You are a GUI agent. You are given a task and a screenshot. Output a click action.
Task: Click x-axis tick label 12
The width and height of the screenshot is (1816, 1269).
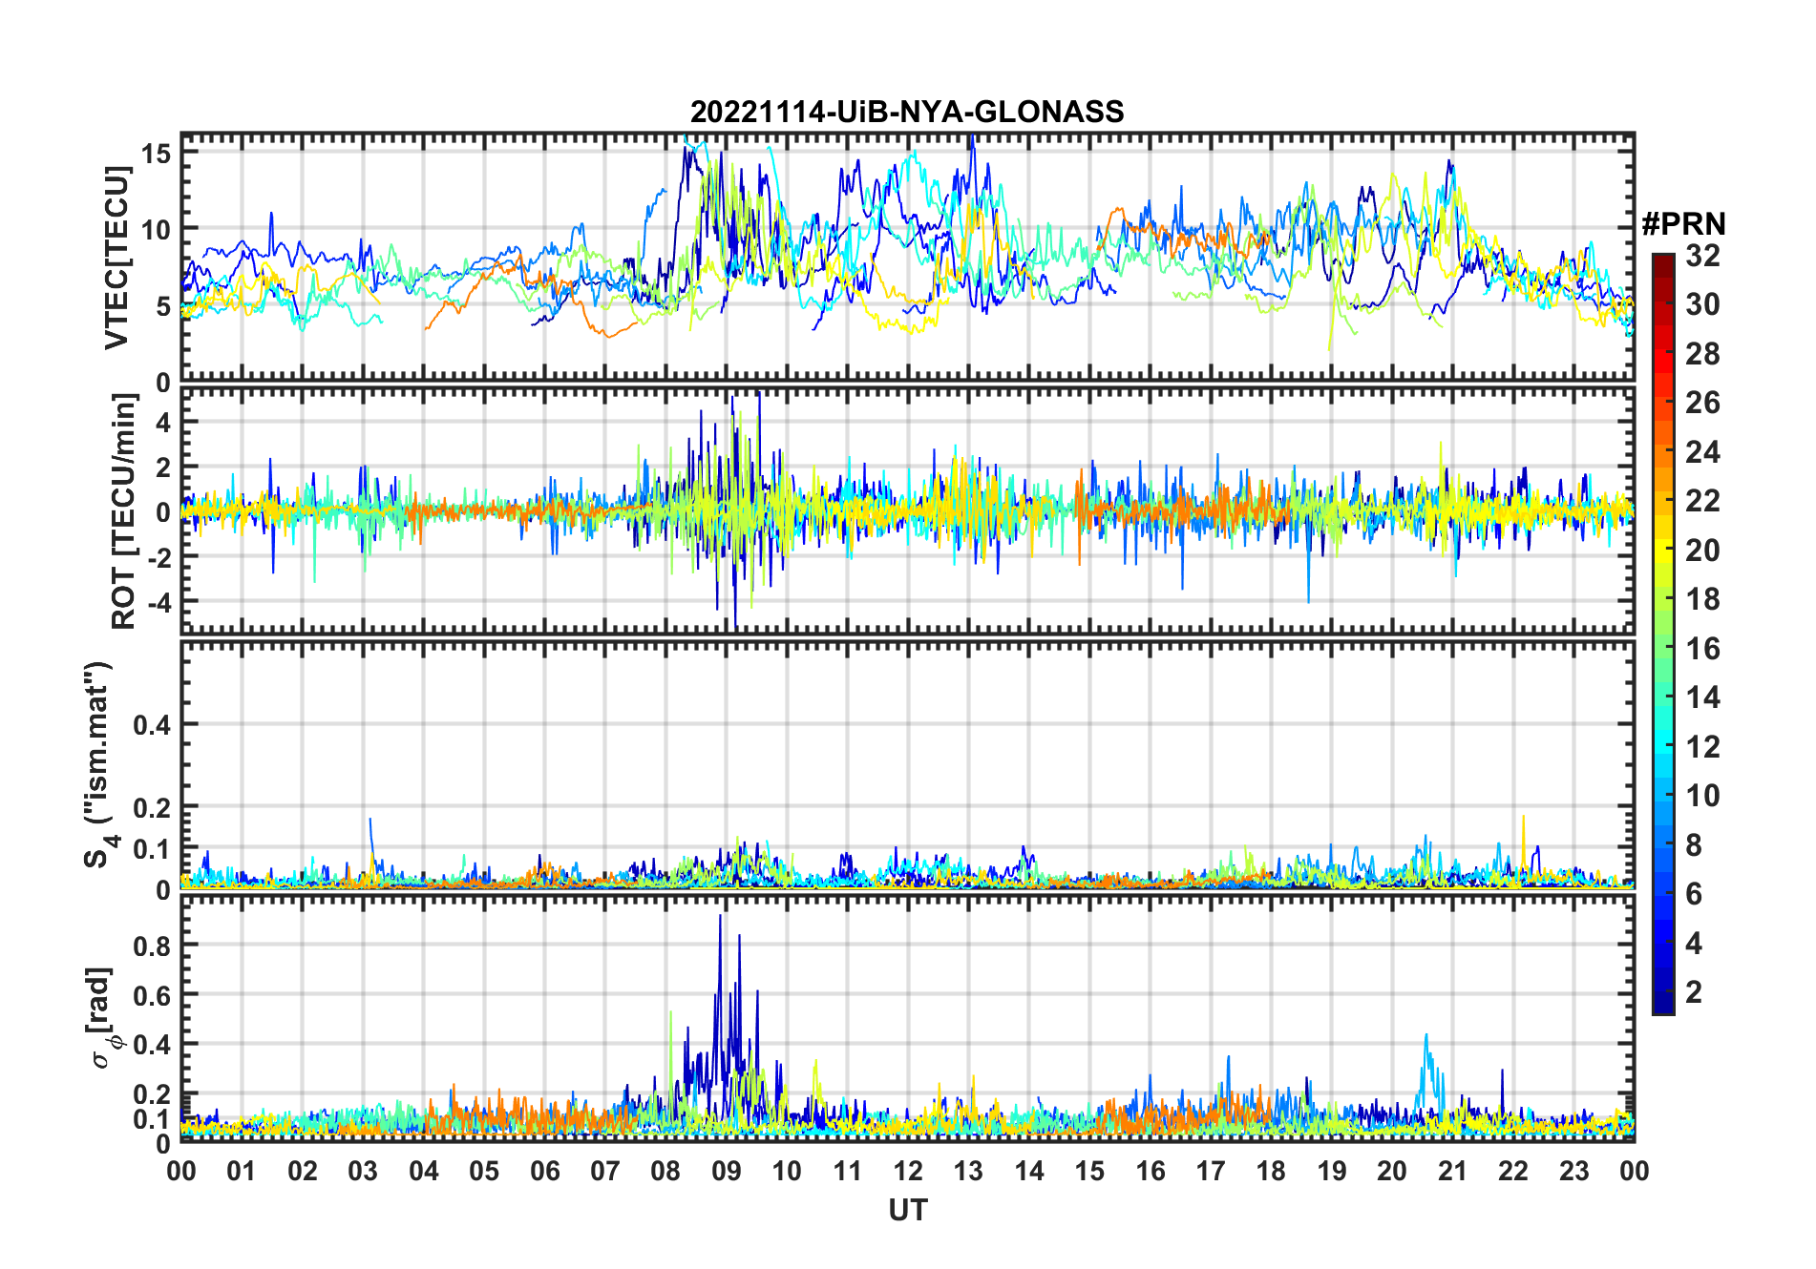[x=908, y=1171]
